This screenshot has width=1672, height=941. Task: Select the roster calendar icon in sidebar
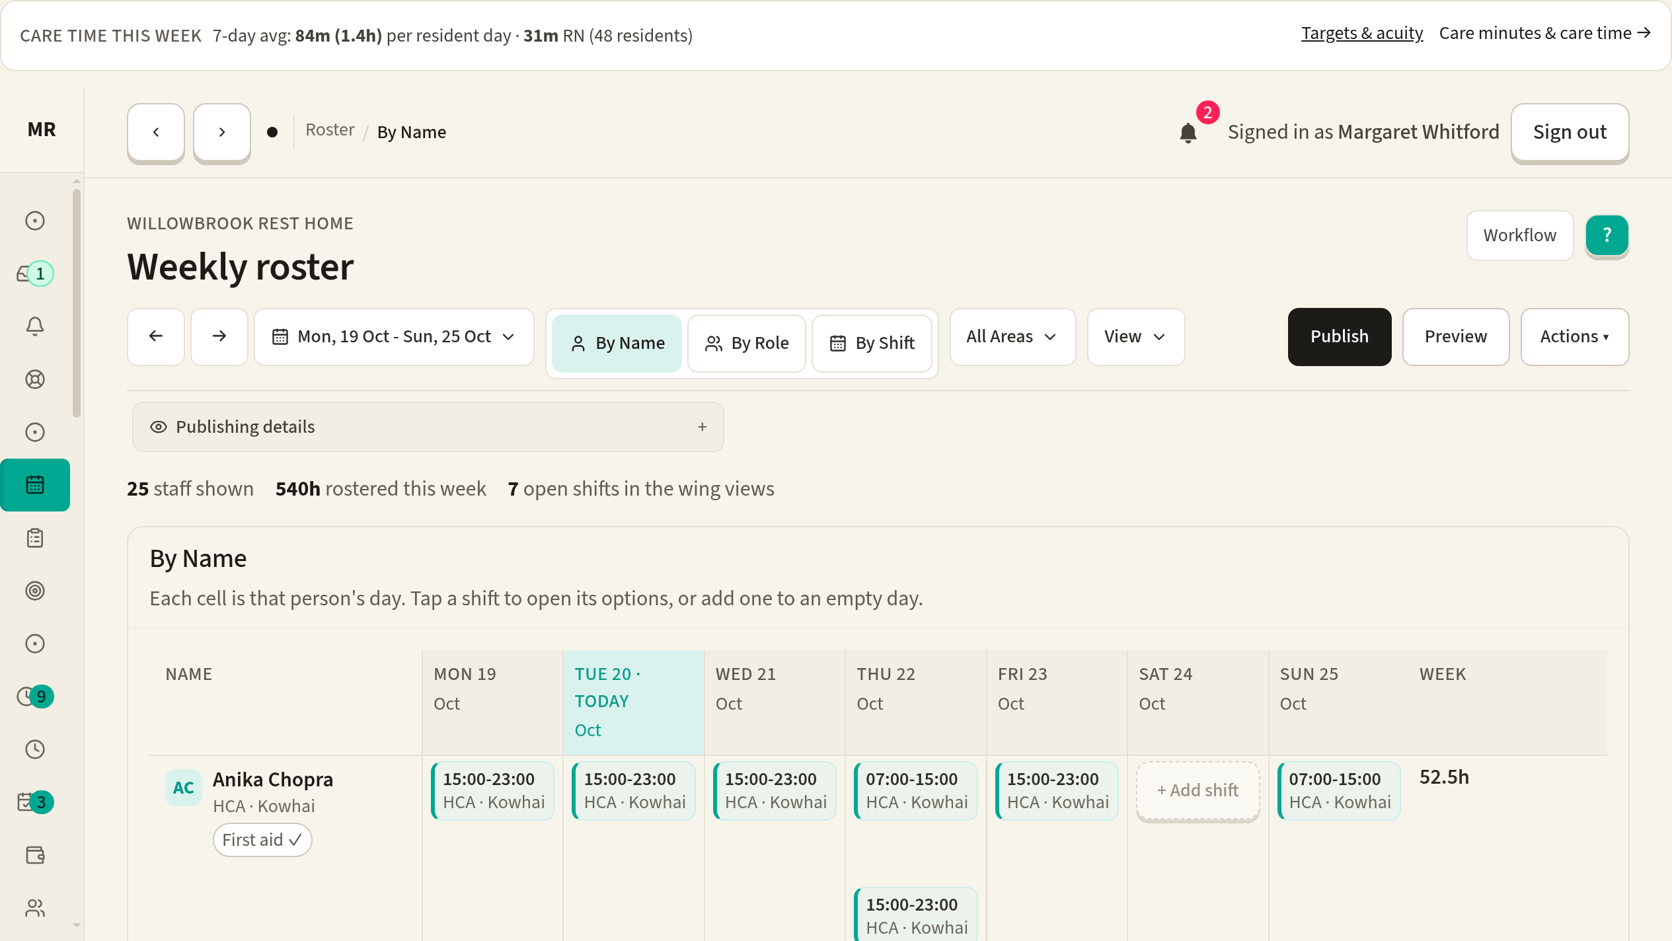(35, 485)
